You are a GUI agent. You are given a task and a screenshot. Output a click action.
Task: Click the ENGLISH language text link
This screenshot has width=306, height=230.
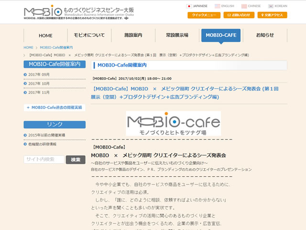[228, 6]
